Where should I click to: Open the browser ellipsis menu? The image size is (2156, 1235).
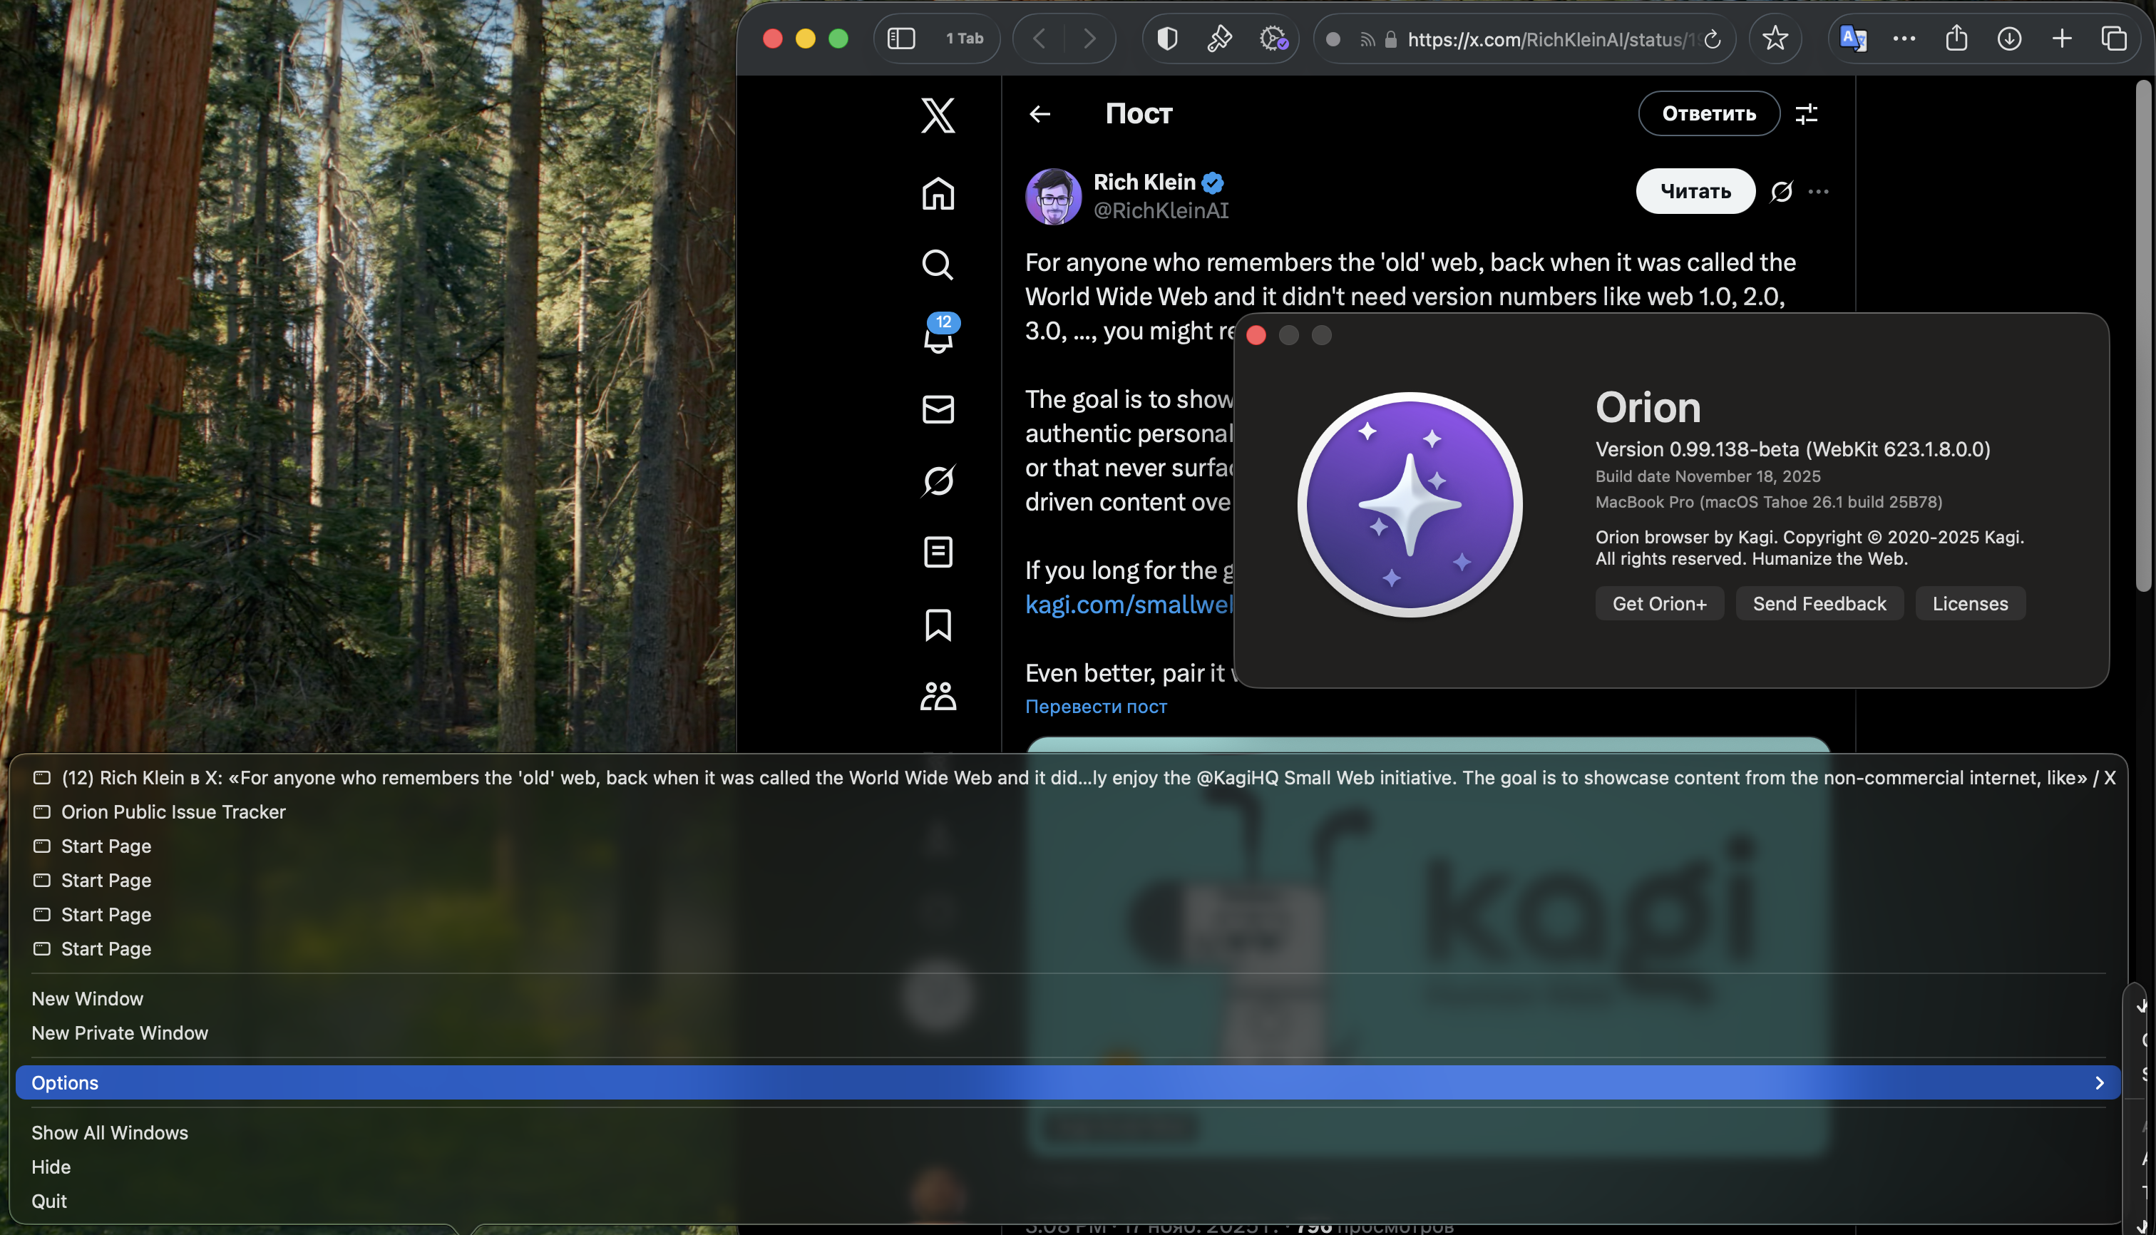(1905, 39)
